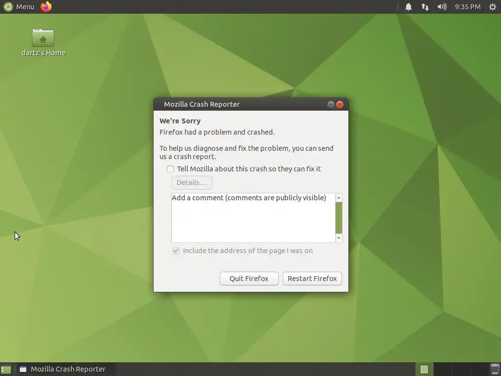
Task: Open the Trash icon in bottom panel
Action: [x=494, y=369]
